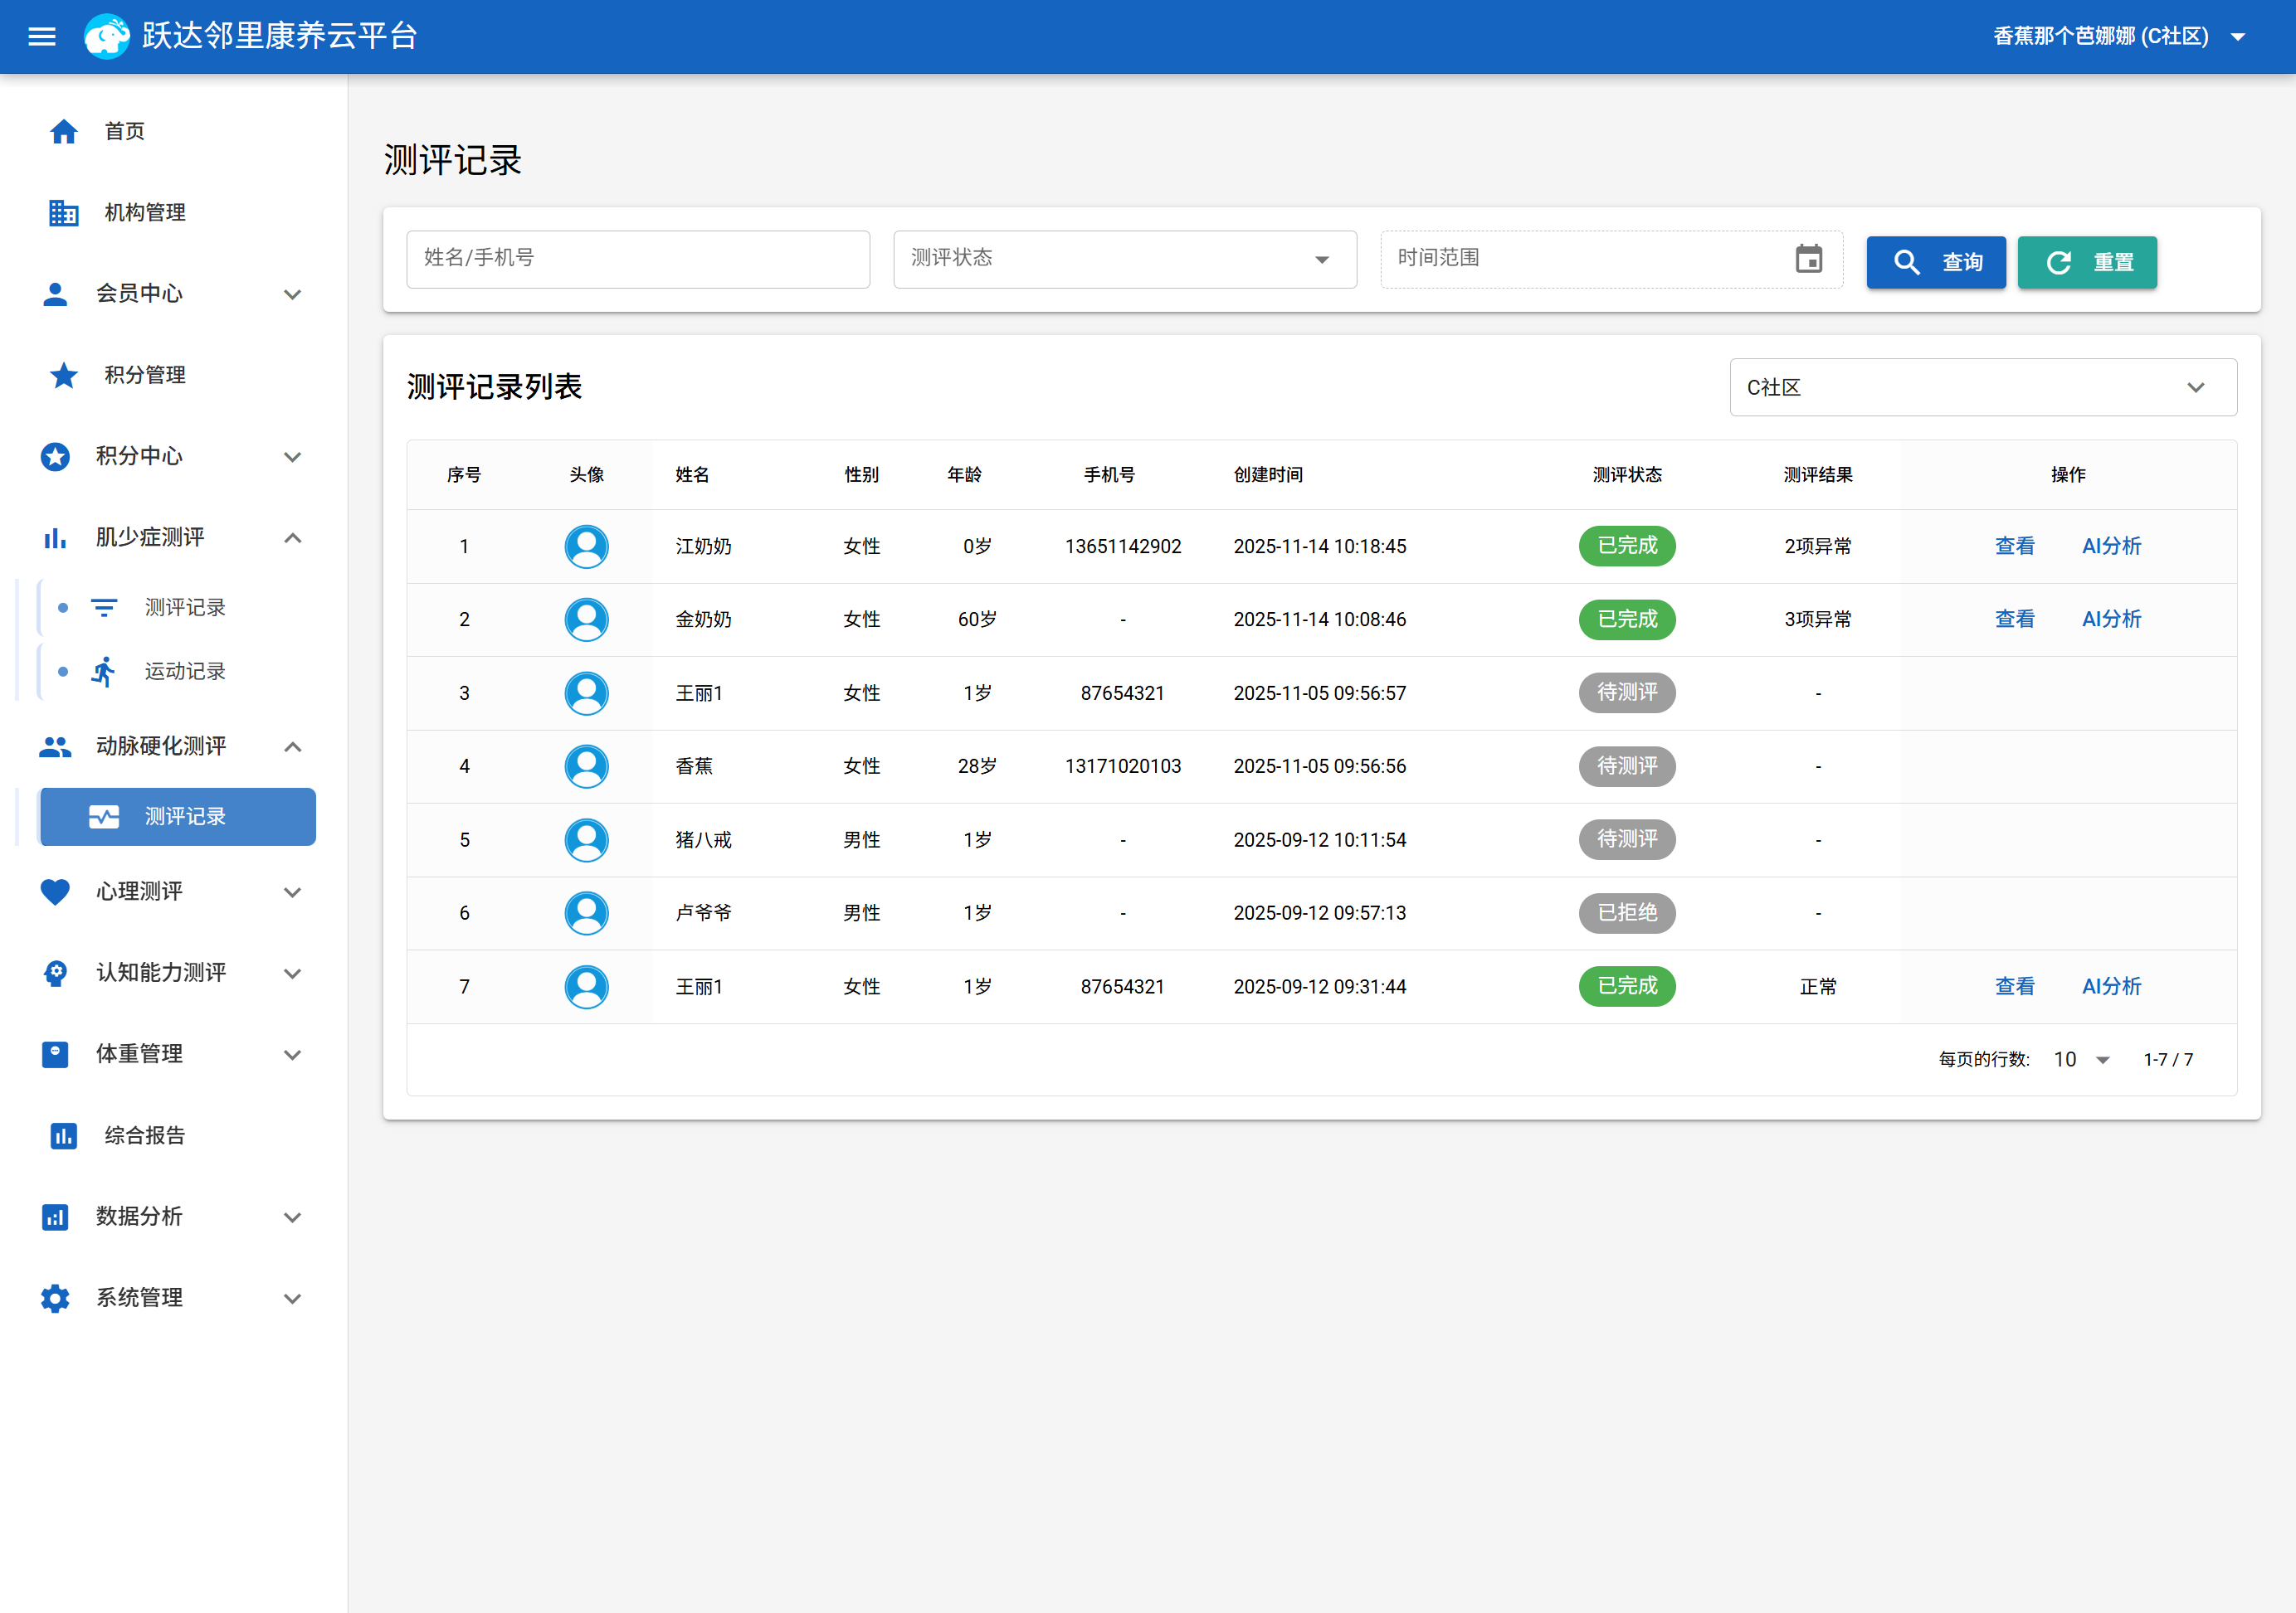Image resolution: width=2296 pixels, height=1613 pixels.
Task: Open the calendar picker icon
Action: (1809, 259)
